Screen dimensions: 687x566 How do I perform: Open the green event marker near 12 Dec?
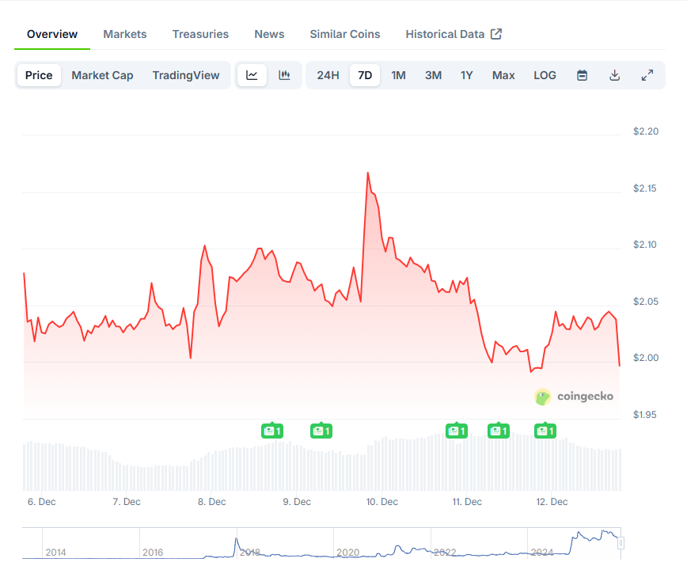coord(545,431)
